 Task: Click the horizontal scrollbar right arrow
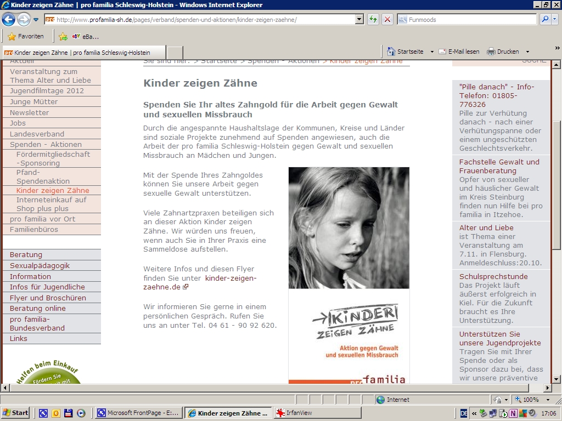point(547,388)
